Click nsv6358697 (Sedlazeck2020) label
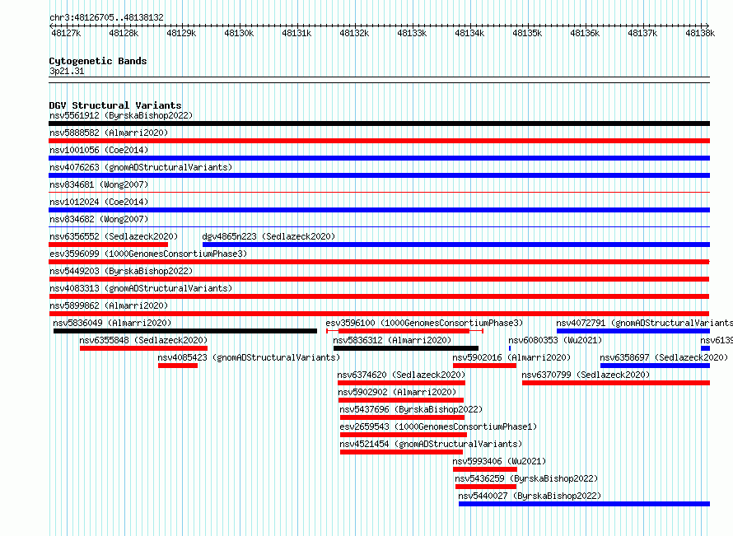 point(664,357)
